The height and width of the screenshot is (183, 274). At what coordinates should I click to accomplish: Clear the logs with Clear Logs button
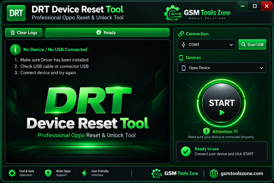click(24, 32)
